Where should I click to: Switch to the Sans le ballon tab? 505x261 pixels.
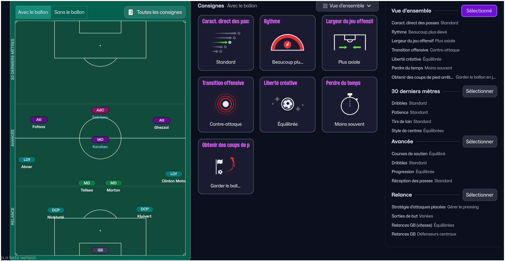point(69,12)
